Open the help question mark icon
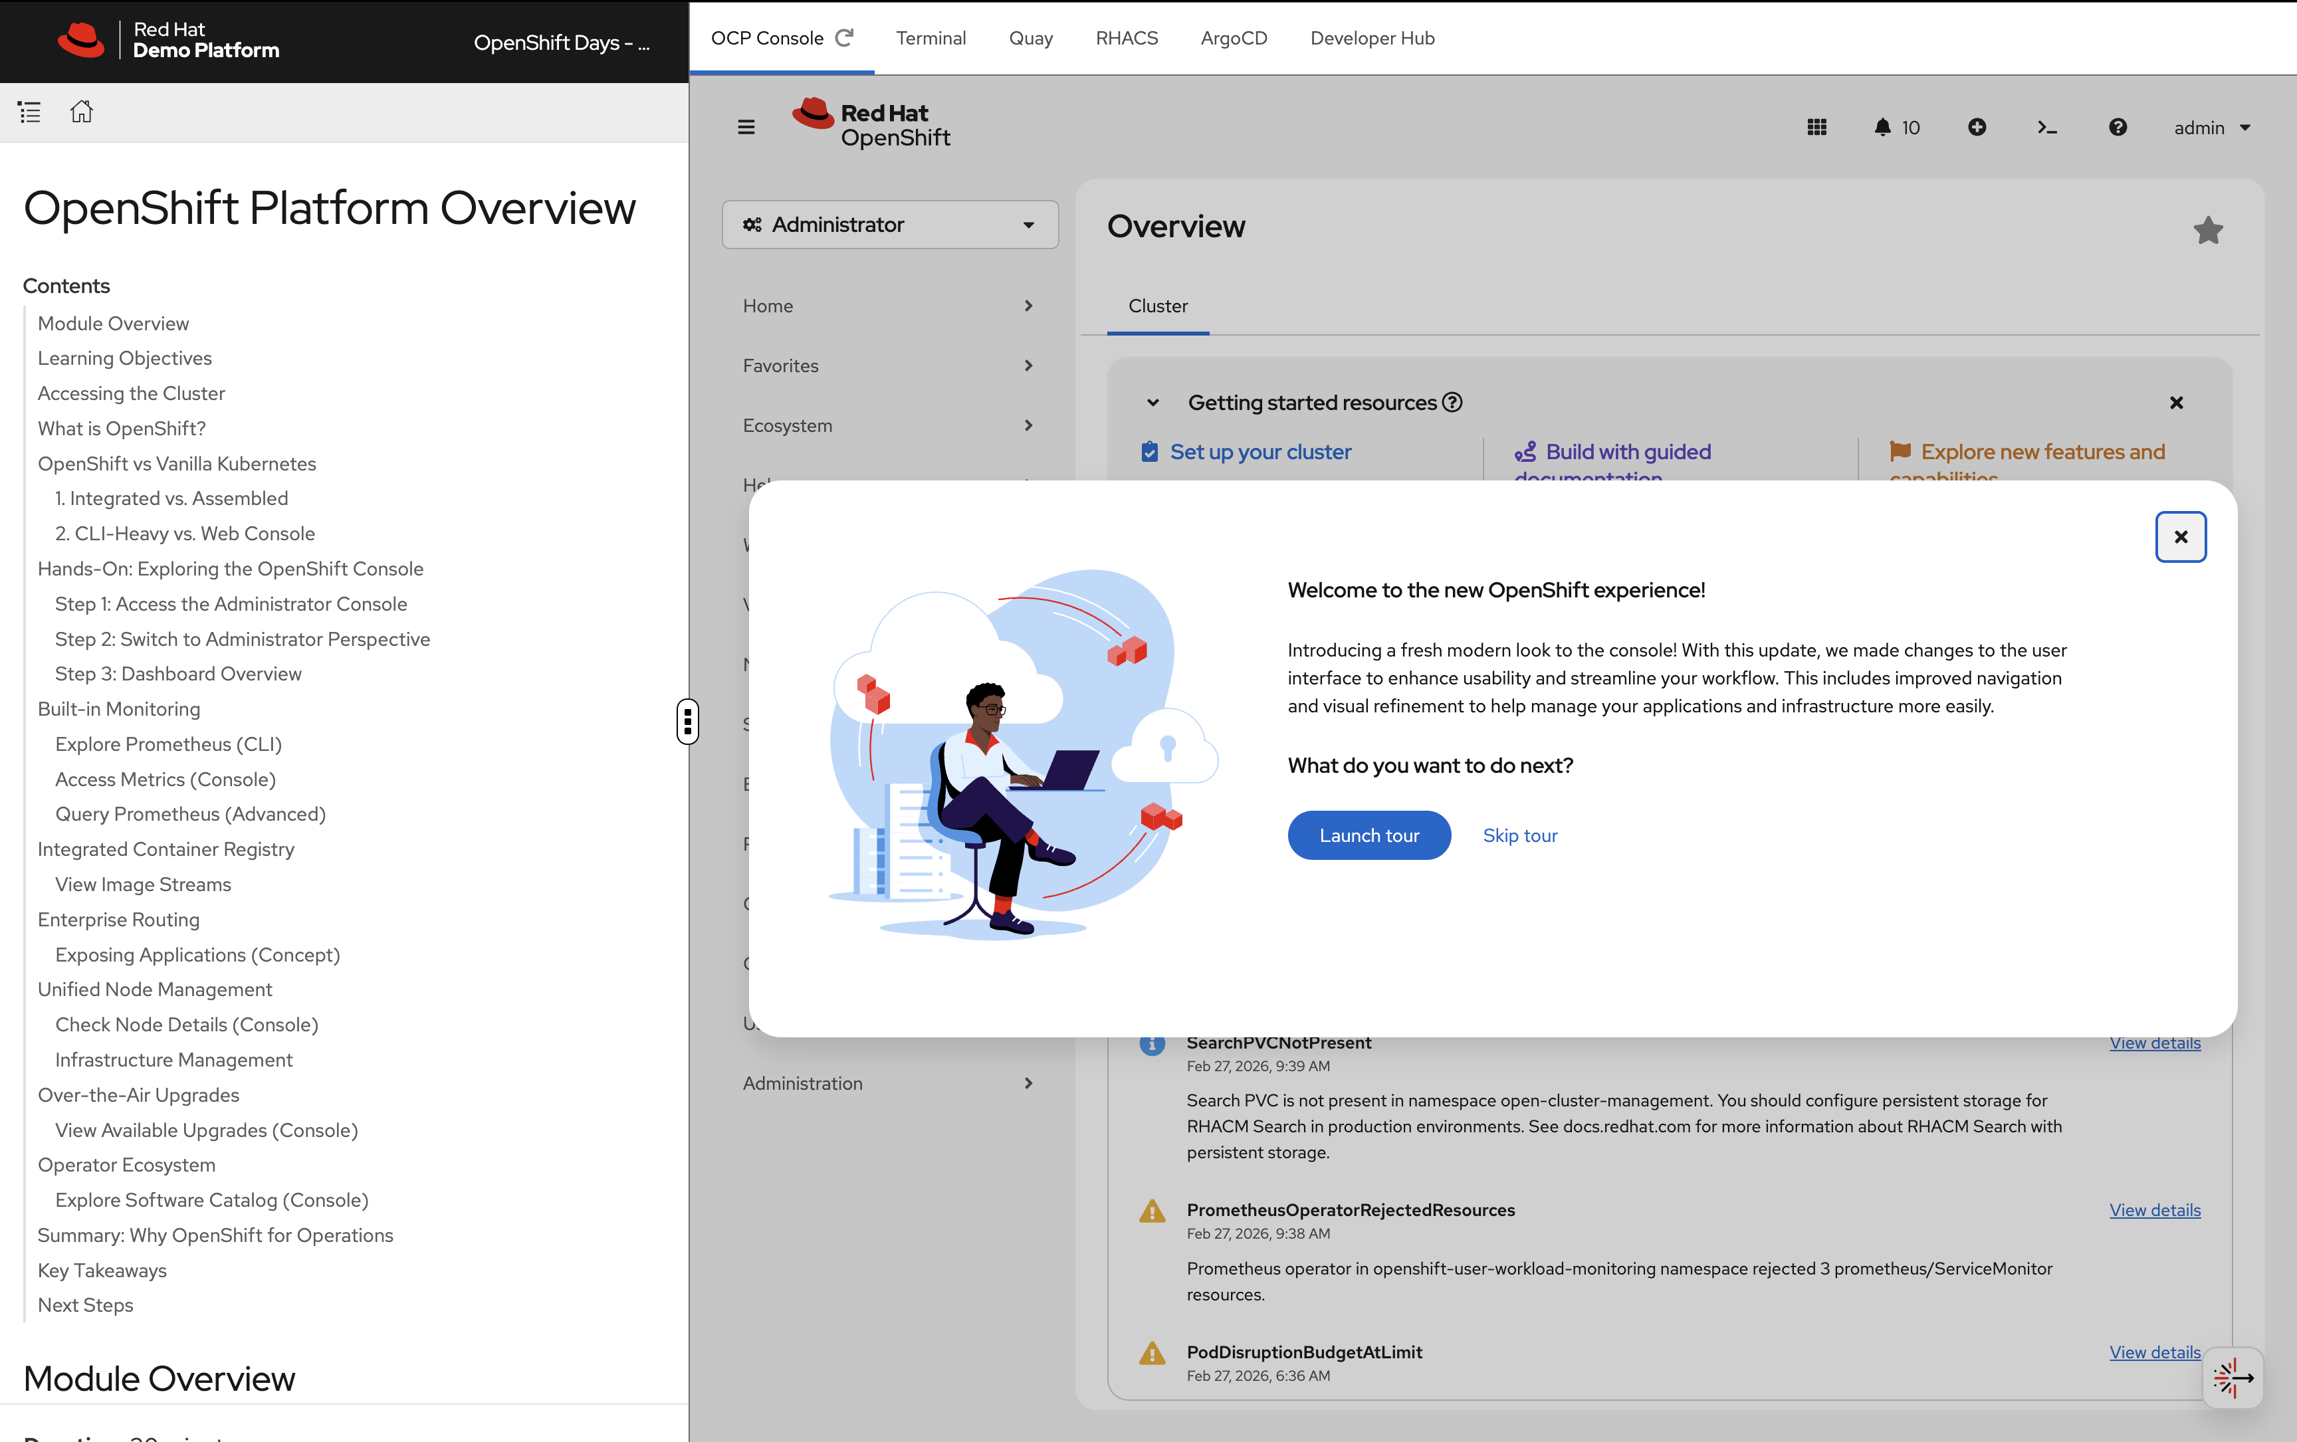2297x1442 pixels. (x=2117, y=127)
